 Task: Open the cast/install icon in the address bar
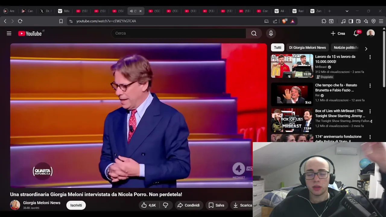click(266, 21)
